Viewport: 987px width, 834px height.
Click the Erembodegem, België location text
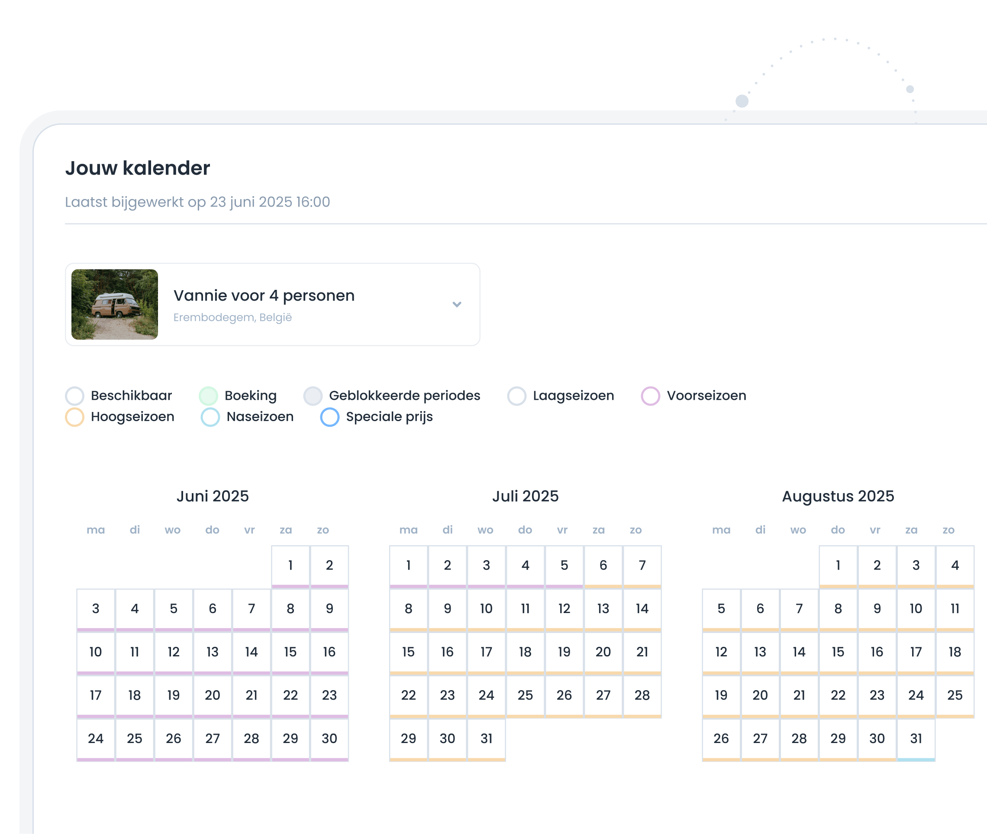[x=232, y=318]
